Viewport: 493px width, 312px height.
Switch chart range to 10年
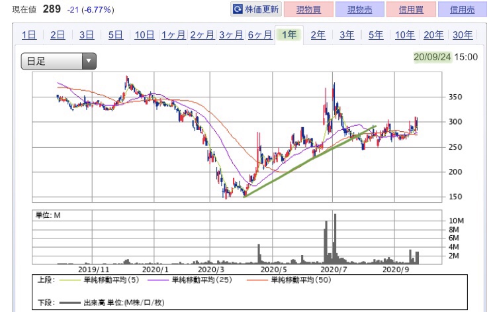[x=404, y=34]
